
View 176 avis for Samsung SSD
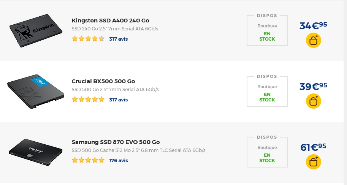point(118,160)
